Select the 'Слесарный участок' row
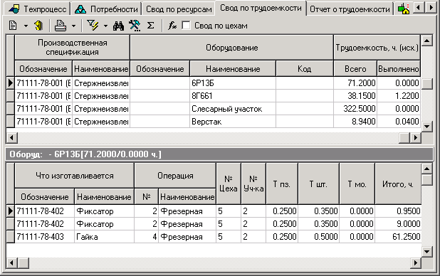This screenshot has height=276, width=440. (x=217, y=109)
